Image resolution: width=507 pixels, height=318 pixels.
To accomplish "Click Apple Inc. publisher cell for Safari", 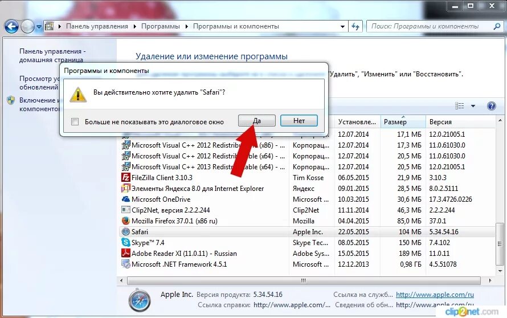I will point(308,231).
